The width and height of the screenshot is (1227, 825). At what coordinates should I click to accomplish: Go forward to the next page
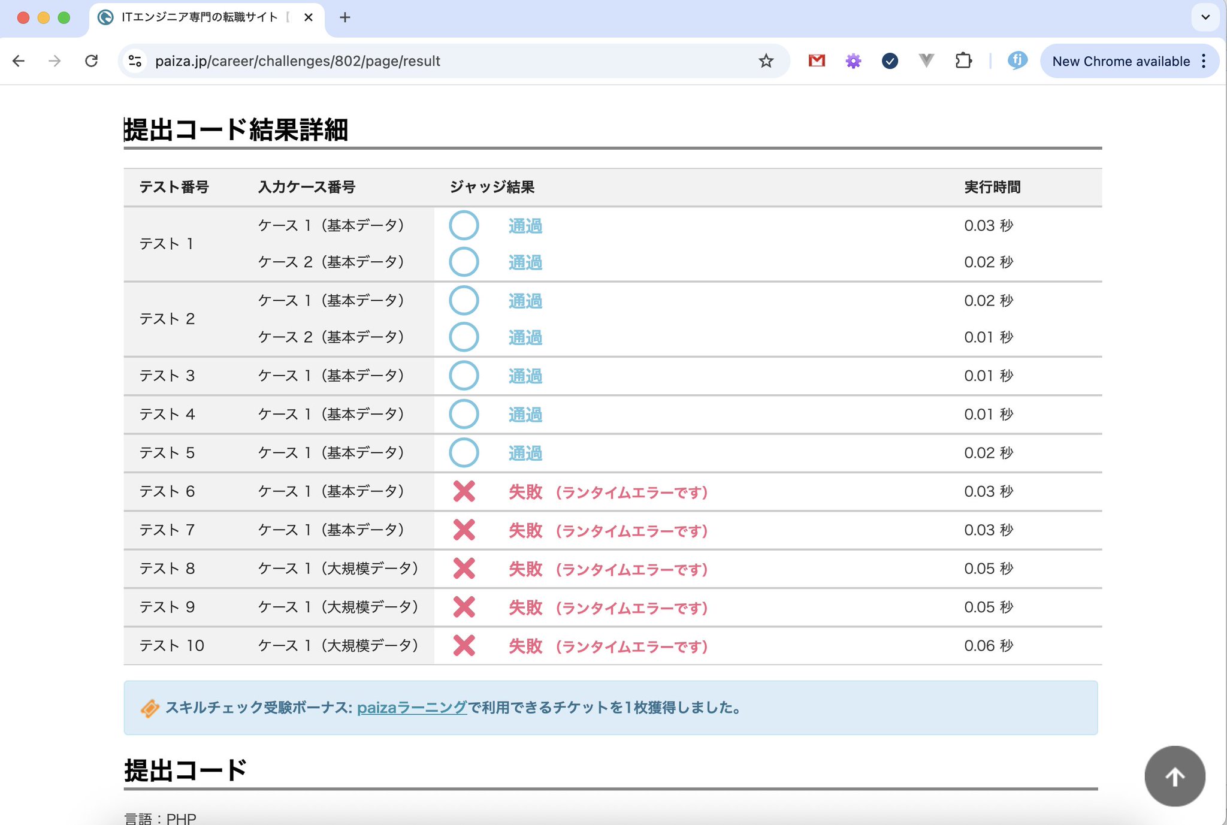click(x=55, y=61)
